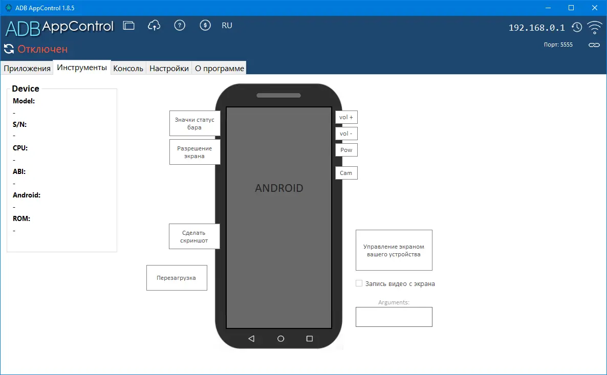
Task: Maximize the ADB AppControl window
Action: pos(571,8)
